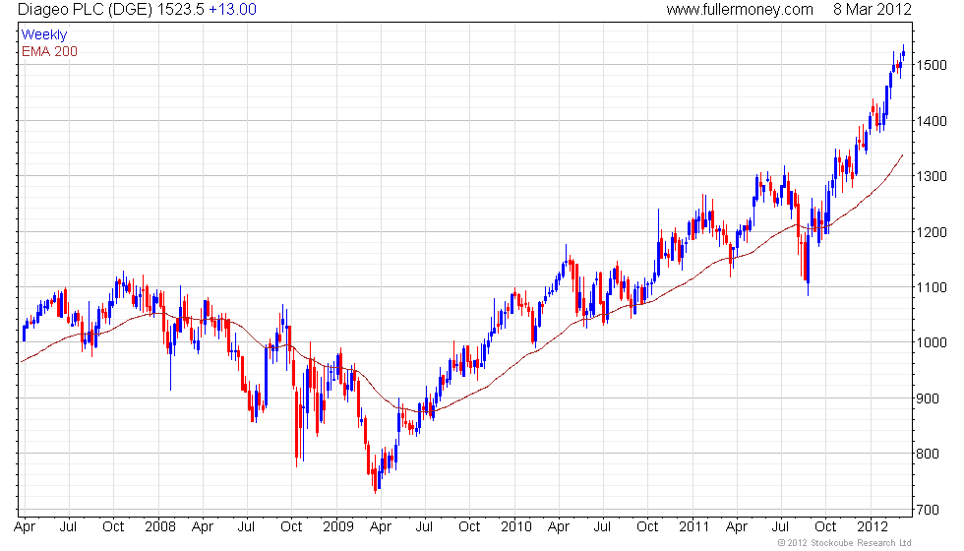Screen dimensions: 964x551
Task: Click the 800 price axis label
Action: (x=928, y=454)
